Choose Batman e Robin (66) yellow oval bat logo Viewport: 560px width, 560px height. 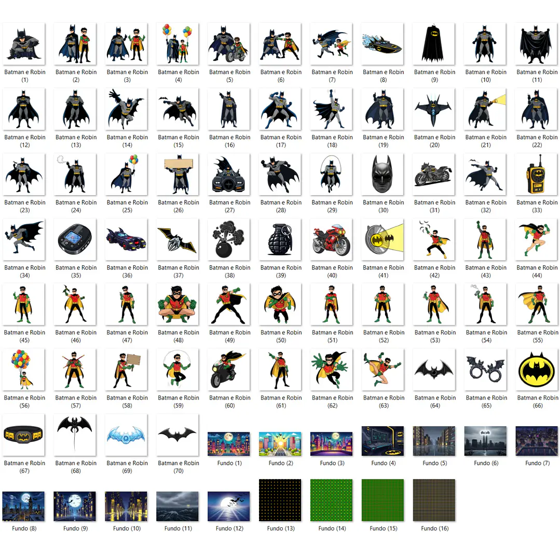537,370
